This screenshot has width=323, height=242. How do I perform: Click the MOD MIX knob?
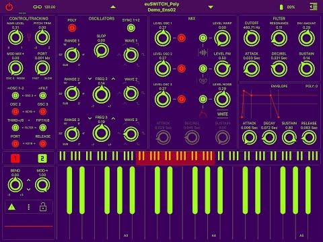click(x=15, y=68)
